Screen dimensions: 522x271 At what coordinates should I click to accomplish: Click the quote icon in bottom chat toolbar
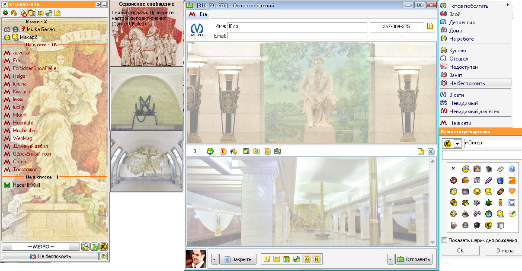click(267, 259)
